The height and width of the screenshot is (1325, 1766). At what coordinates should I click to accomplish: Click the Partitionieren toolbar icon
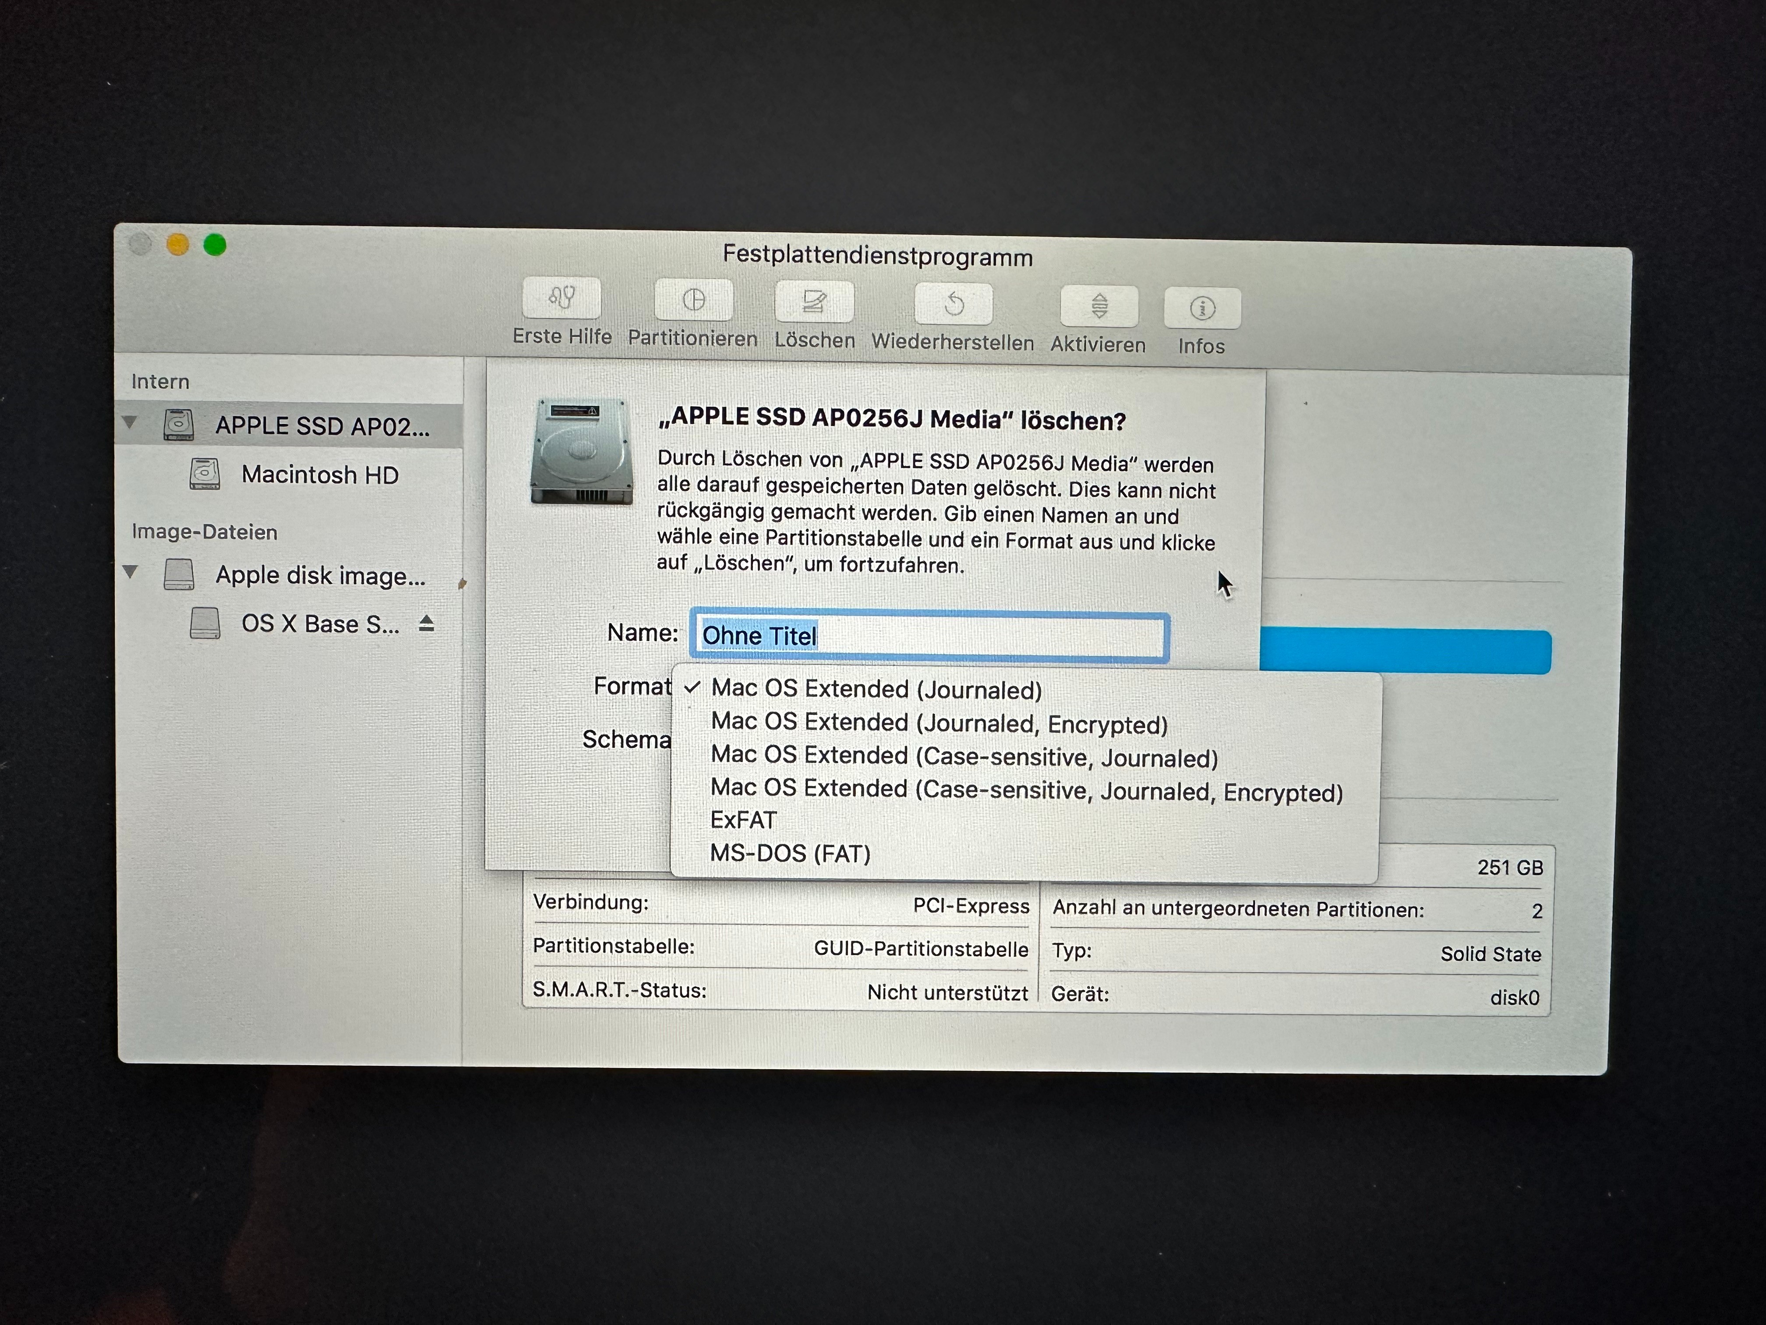click(x=693, y=301)
